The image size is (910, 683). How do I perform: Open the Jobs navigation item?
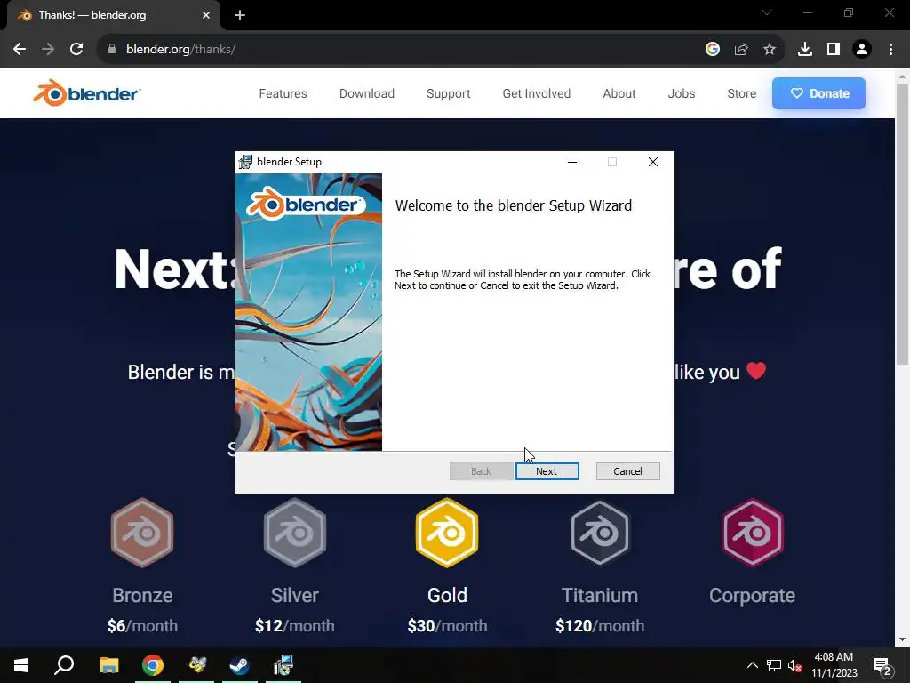click(x=682, y=93)
